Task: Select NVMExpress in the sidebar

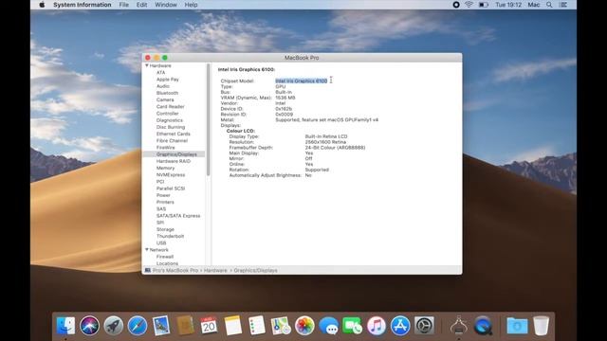Action: (171, 174)
